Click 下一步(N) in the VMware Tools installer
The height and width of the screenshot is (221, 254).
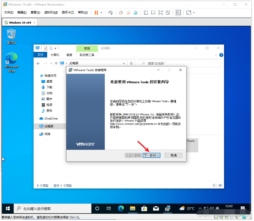(151, 155)
